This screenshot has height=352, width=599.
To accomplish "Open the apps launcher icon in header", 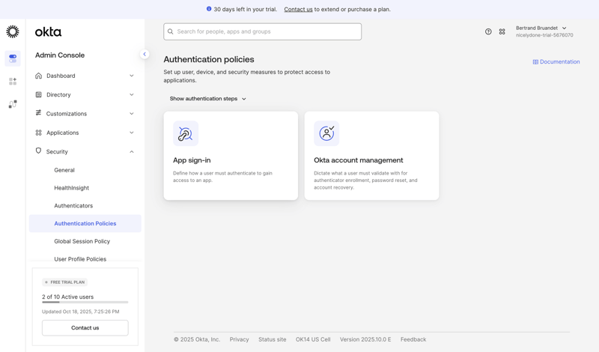I will click(502, 31).
